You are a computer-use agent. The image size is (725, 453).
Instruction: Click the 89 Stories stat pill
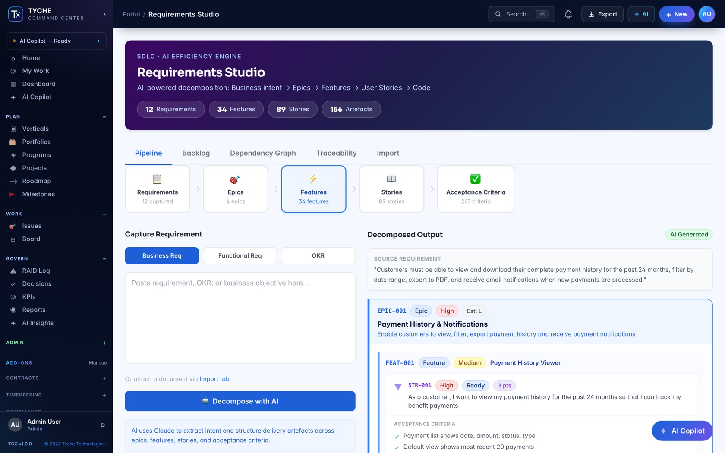(x=293, y=109)
